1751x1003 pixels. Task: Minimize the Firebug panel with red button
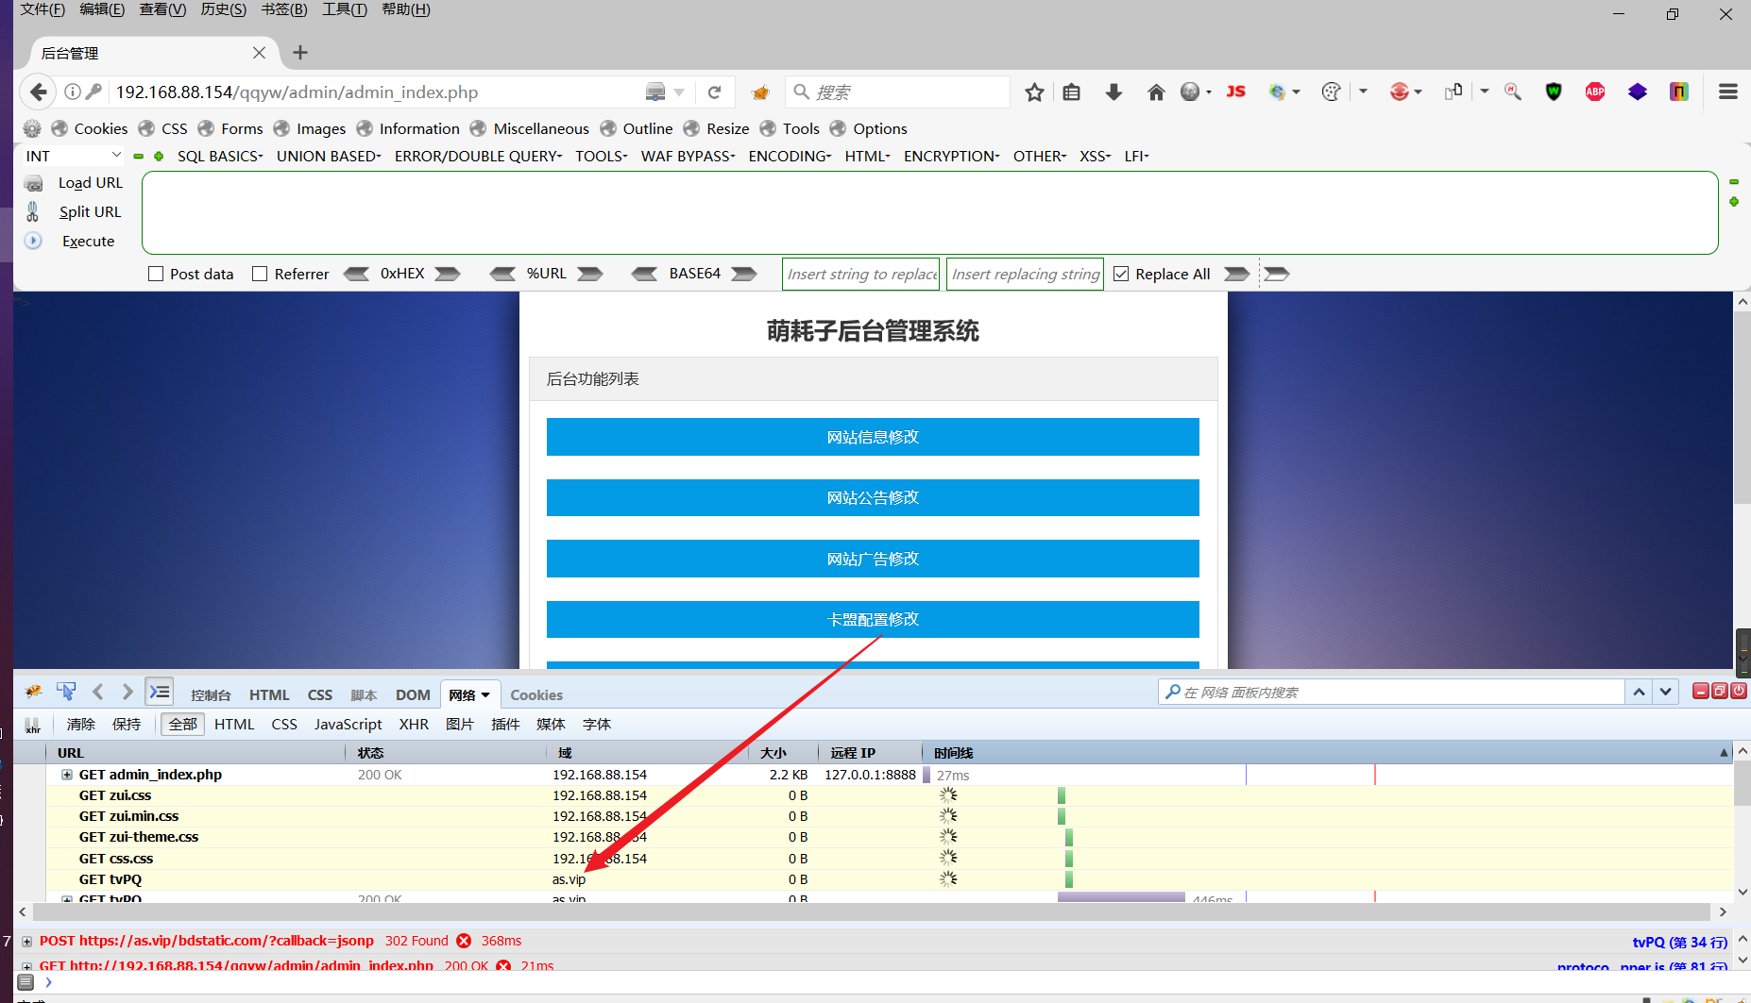[x=1700, y=691]
